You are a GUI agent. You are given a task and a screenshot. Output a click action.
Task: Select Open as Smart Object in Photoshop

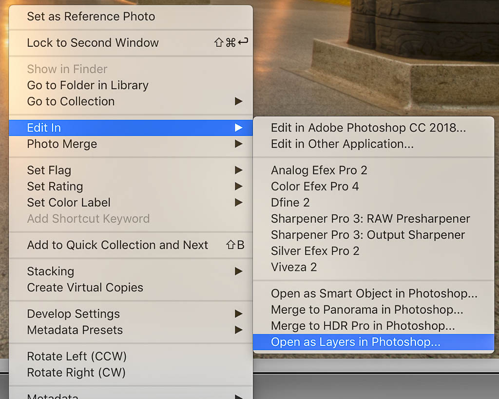(x=374, y=294)
